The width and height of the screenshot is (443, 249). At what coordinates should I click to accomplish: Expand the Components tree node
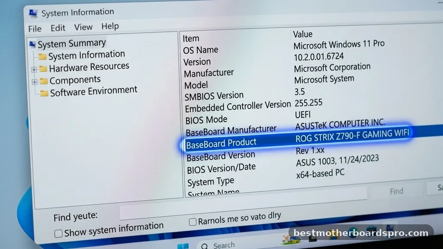[35, 82]
